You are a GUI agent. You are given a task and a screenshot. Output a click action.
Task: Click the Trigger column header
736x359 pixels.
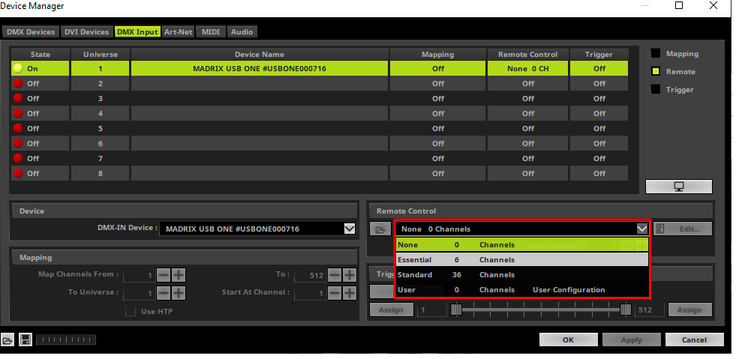point(599,55)
